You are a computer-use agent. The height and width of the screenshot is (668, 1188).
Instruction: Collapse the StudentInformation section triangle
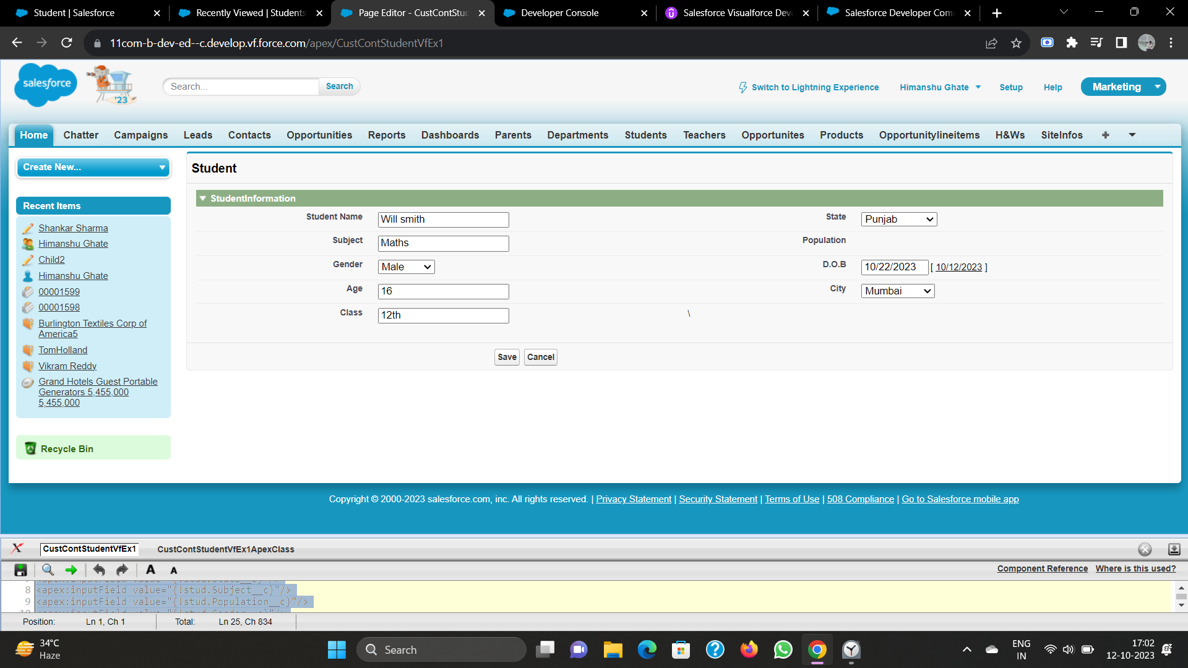point(202,199)
